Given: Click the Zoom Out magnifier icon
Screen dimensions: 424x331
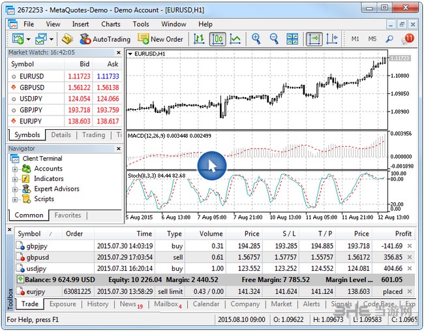Looking at the screenshot, I should (x=274, y=39).
